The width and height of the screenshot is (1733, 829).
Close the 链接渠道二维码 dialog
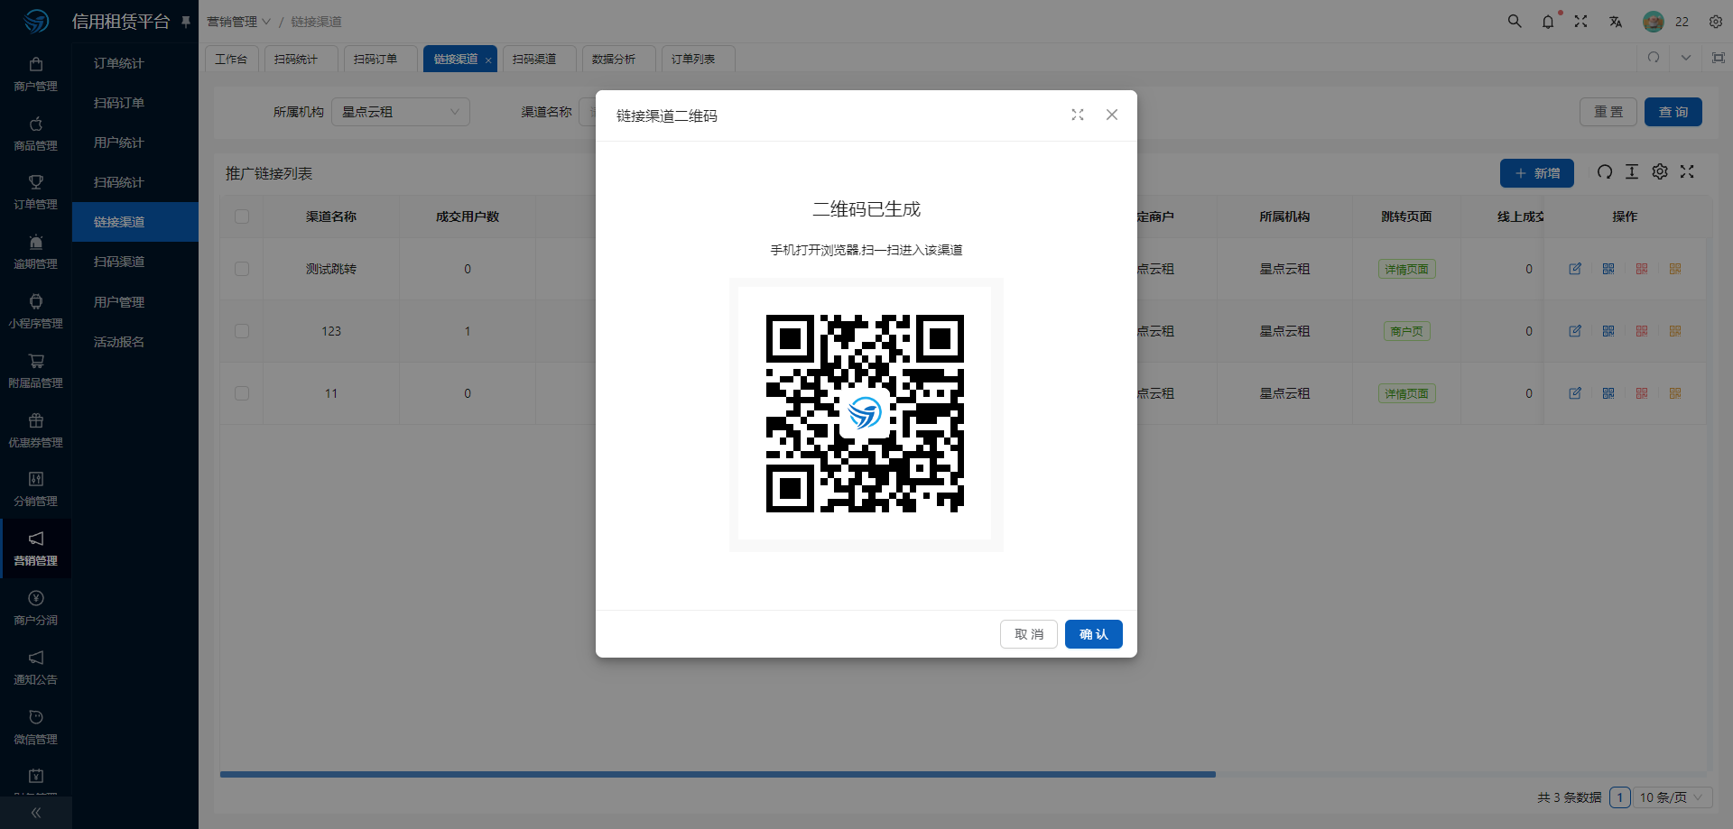[1112, 115]
